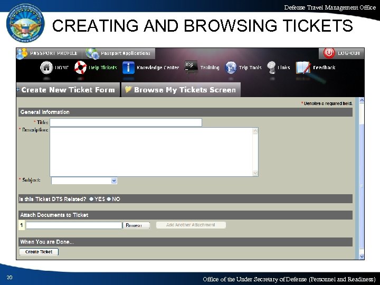Click the Training chalkboard icon
The width and height of the screenshot is (380, 285).
tap(191, 66)
